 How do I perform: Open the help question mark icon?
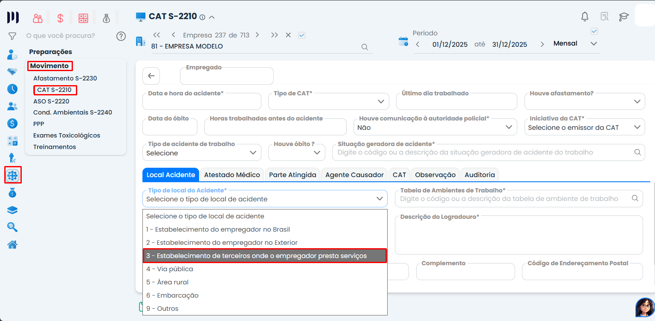pyautogui.click(x=121, y=36)
